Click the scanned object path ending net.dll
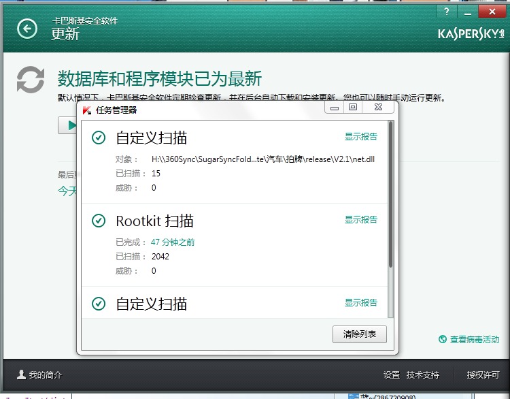The width and height of the screenshot is (510, 399). tap(263, 159)
